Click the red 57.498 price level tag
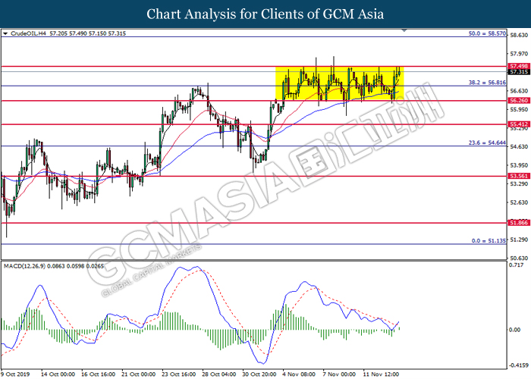The height and width of the screenshot is (379, 531). coord(519,67)
